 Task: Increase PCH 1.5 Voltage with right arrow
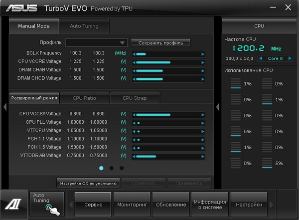click(x=203, y=148)
